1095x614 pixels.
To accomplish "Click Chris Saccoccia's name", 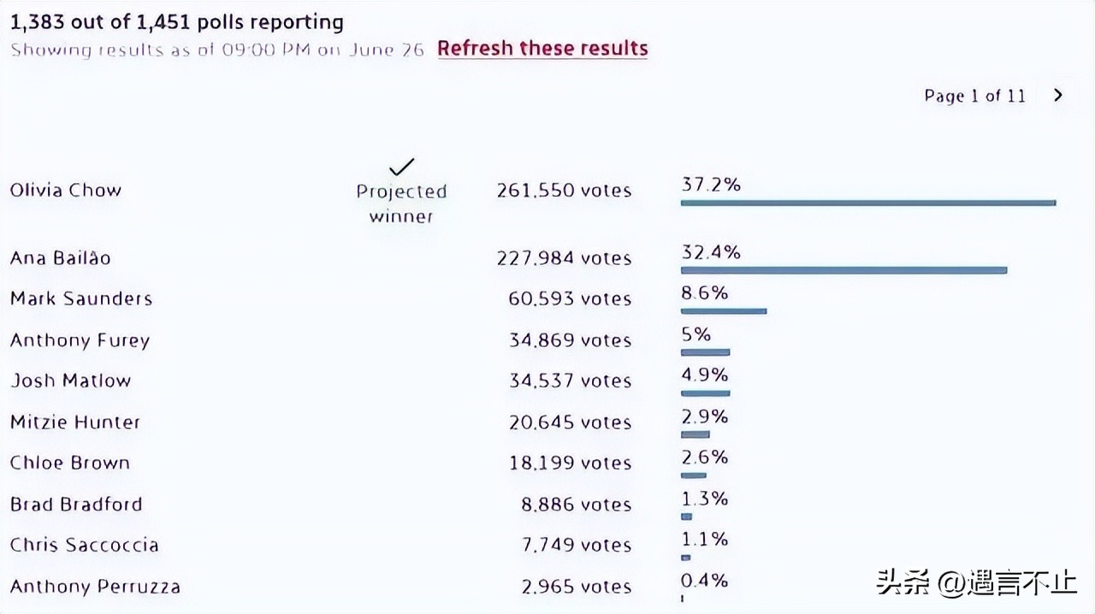I will pyautogui.click(x=84, y=545).
